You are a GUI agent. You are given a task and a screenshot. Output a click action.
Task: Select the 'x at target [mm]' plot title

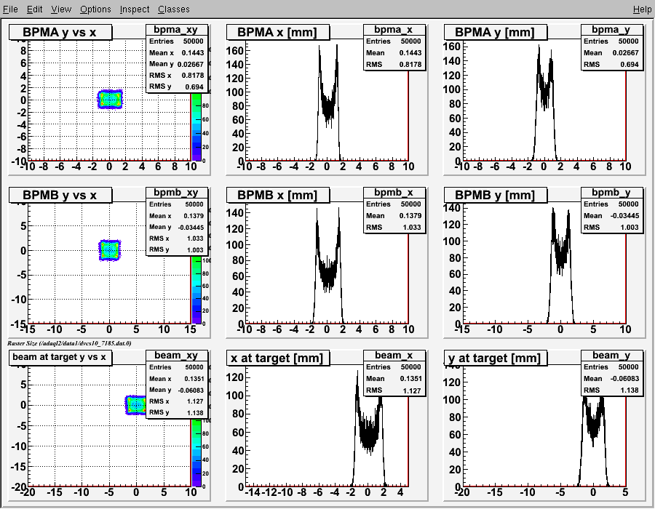(278, 358)
